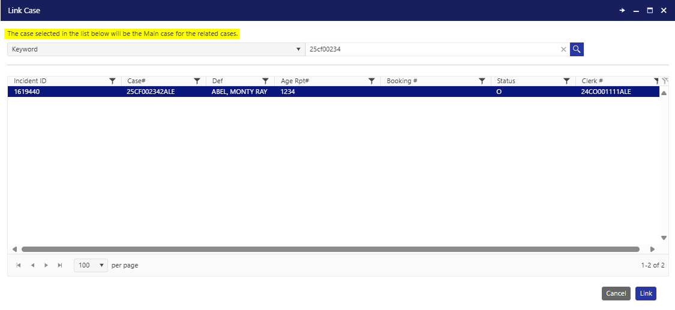The width and height of the screenshot is (675, 310).
Task: Click the search input containing 25cf00234
Action: tap(432, 50)
